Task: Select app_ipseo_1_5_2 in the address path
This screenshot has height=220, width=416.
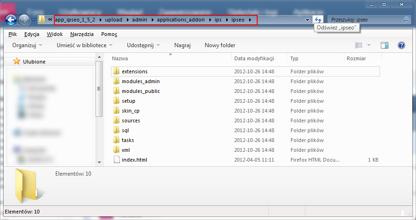Action: click(x=75, y=20)
